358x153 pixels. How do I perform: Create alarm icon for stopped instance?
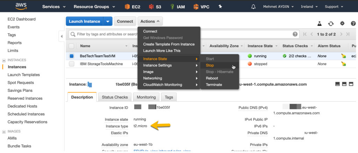click(344, 64)
